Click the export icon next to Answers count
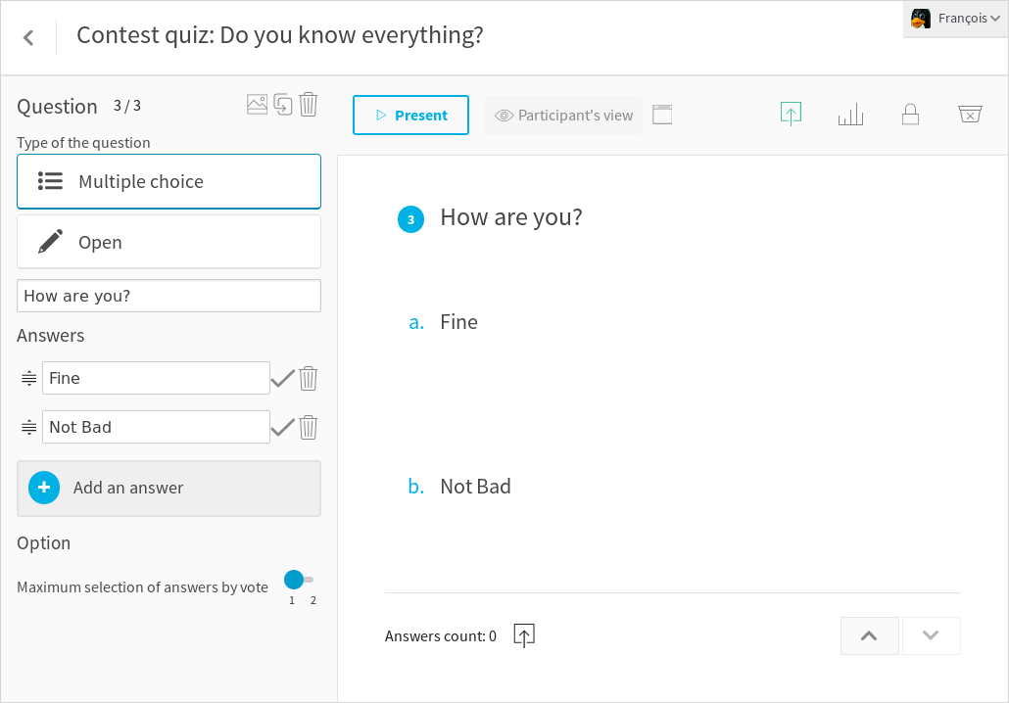Screen dimensions: 1009x703 pos(524,635)
